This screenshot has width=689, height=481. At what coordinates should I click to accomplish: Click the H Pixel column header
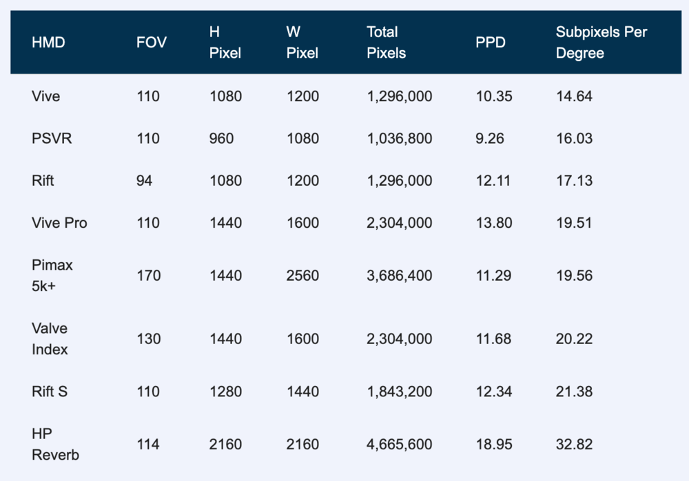point(225,42)
